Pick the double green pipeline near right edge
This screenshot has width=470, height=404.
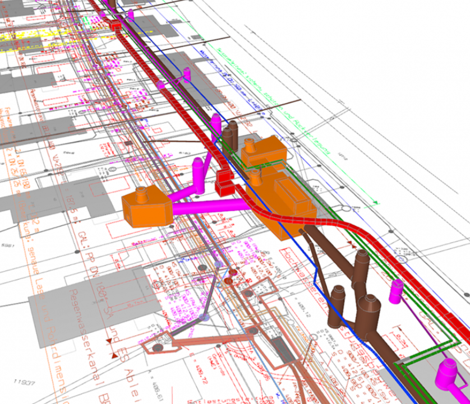tap(443, 342)
